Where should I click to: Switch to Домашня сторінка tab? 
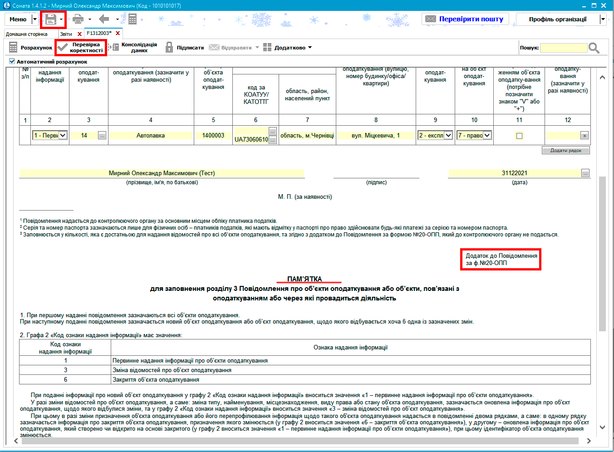tap(27, 34)
